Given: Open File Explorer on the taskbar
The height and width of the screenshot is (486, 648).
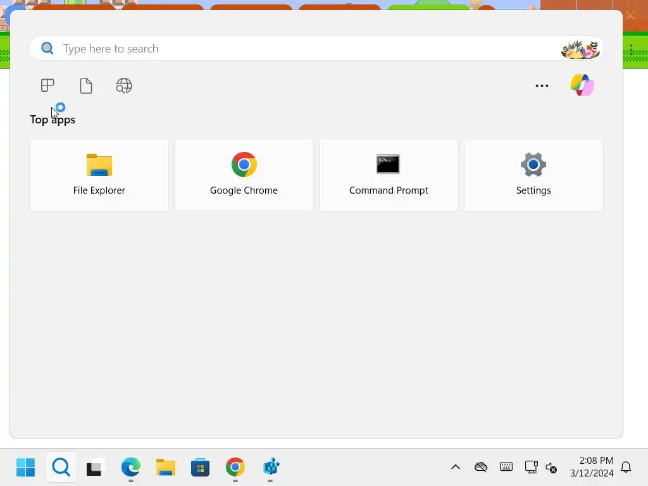Looking at the screenshot, I should pyautogui.click(x=166, y=468).
